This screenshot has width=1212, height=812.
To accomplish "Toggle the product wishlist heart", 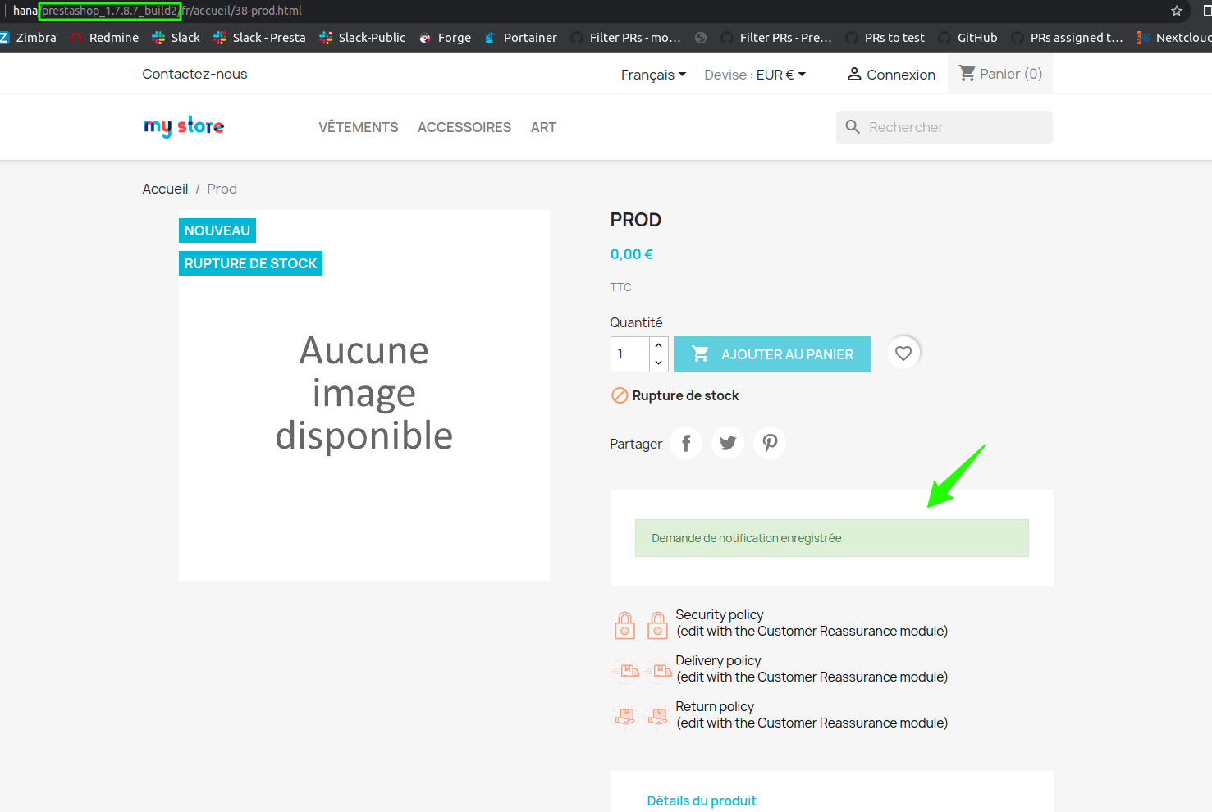I will click(x=903, y=353).
